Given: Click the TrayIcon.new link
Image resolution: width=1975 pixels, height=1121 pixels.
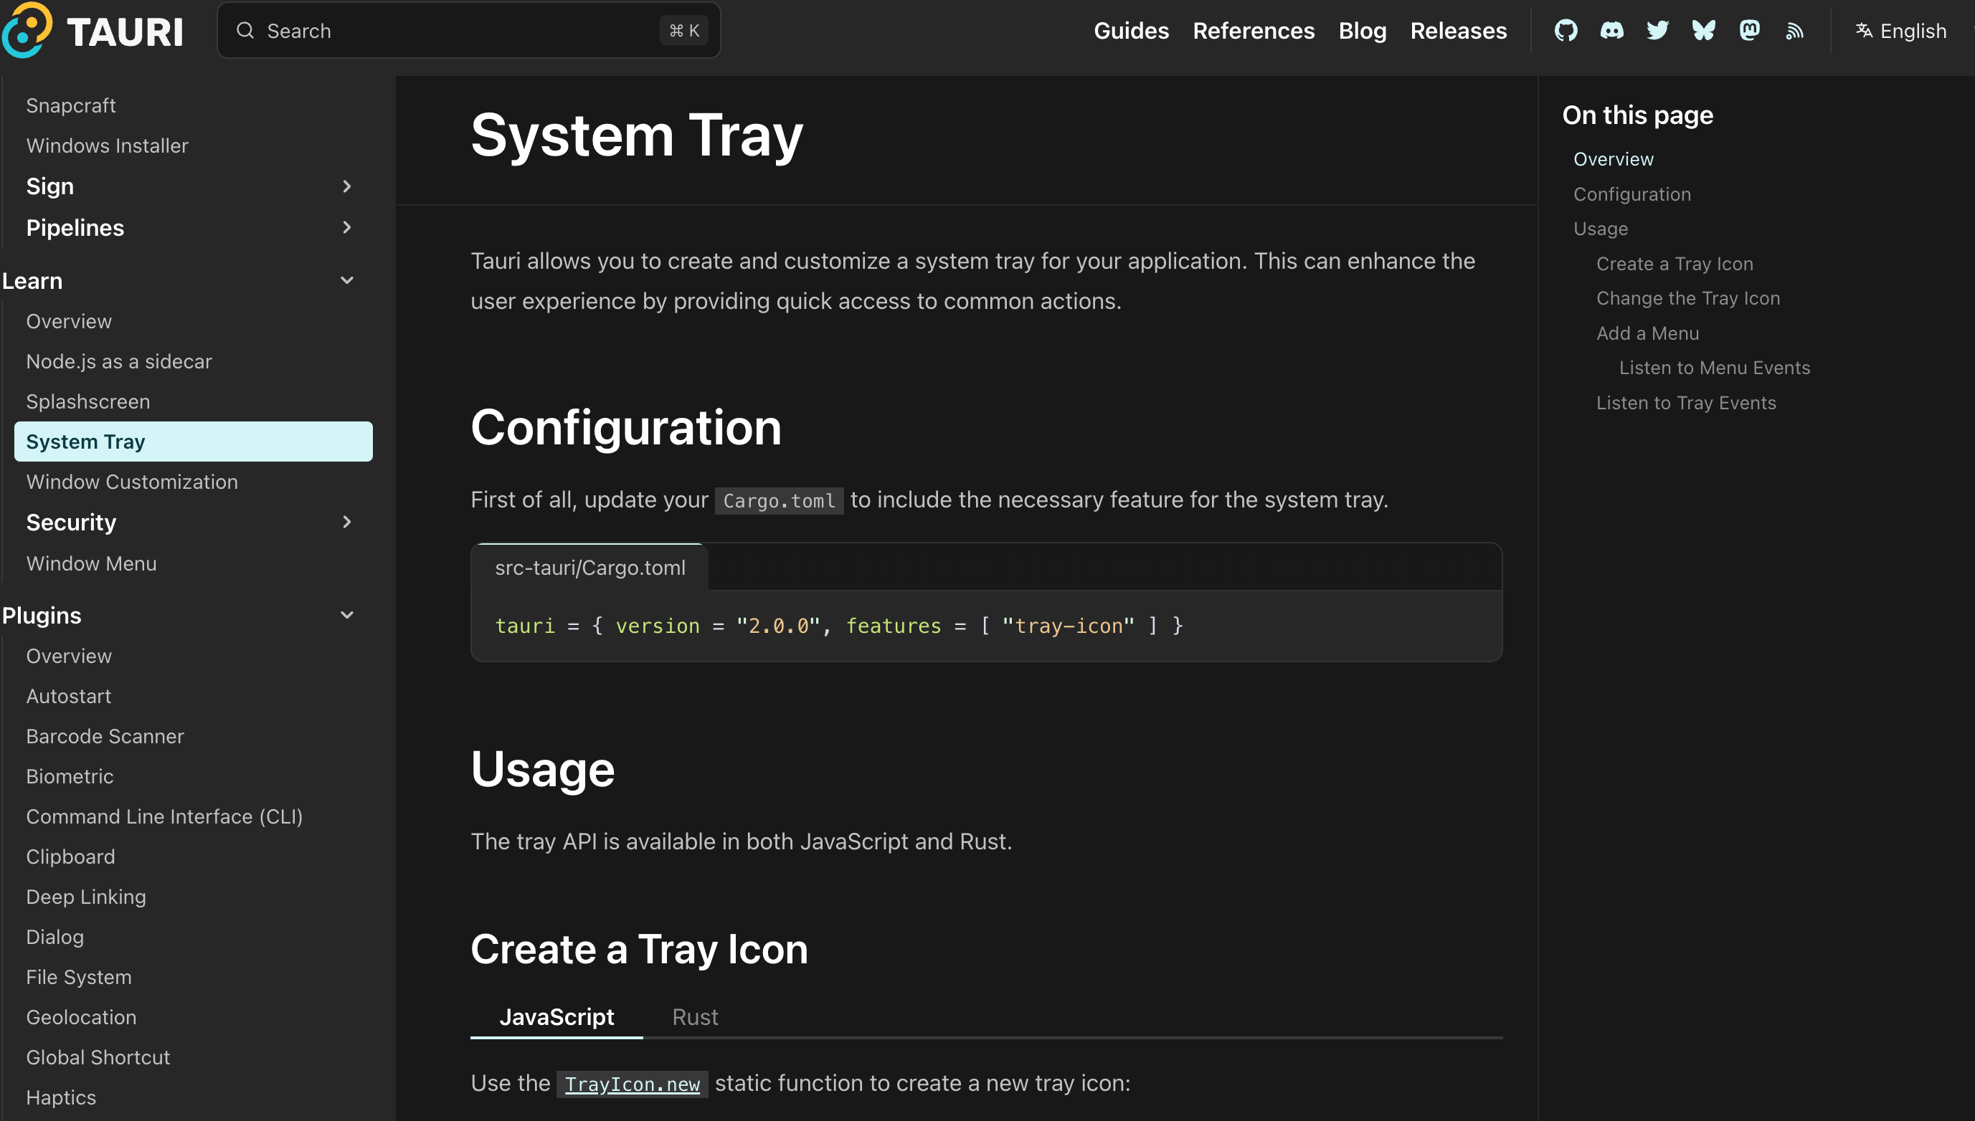Looking at the screenshot, I should click(632, 1084).
